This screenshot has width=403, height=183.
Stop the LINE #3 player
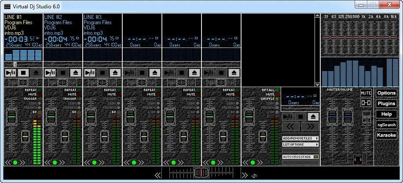(x=103, y=73)
